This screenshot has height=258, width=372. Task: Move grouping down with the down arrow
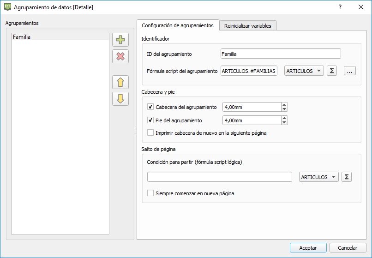coord(120,99)
